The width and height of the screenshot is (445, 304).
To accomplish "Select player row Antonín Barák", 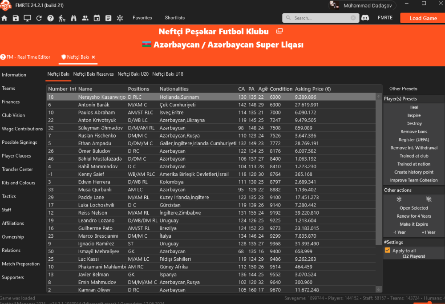I will [211, 105].
